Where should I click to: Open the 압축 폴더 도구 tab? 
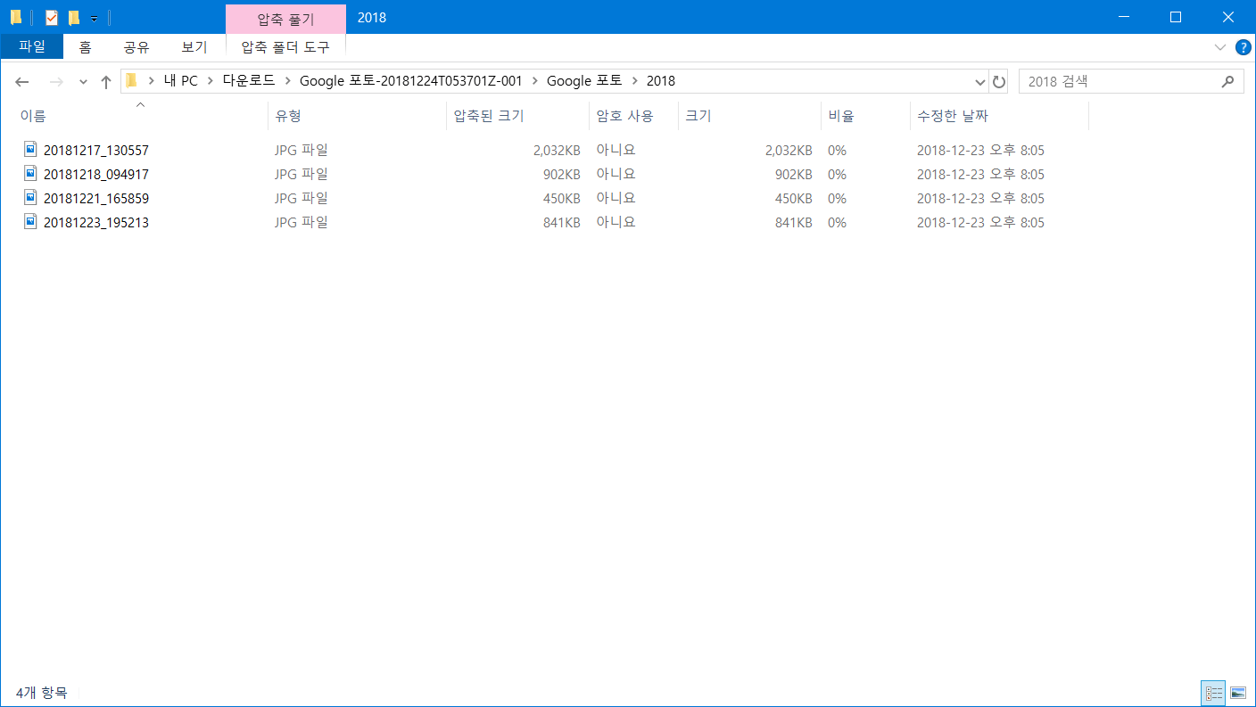coord(285,47)
